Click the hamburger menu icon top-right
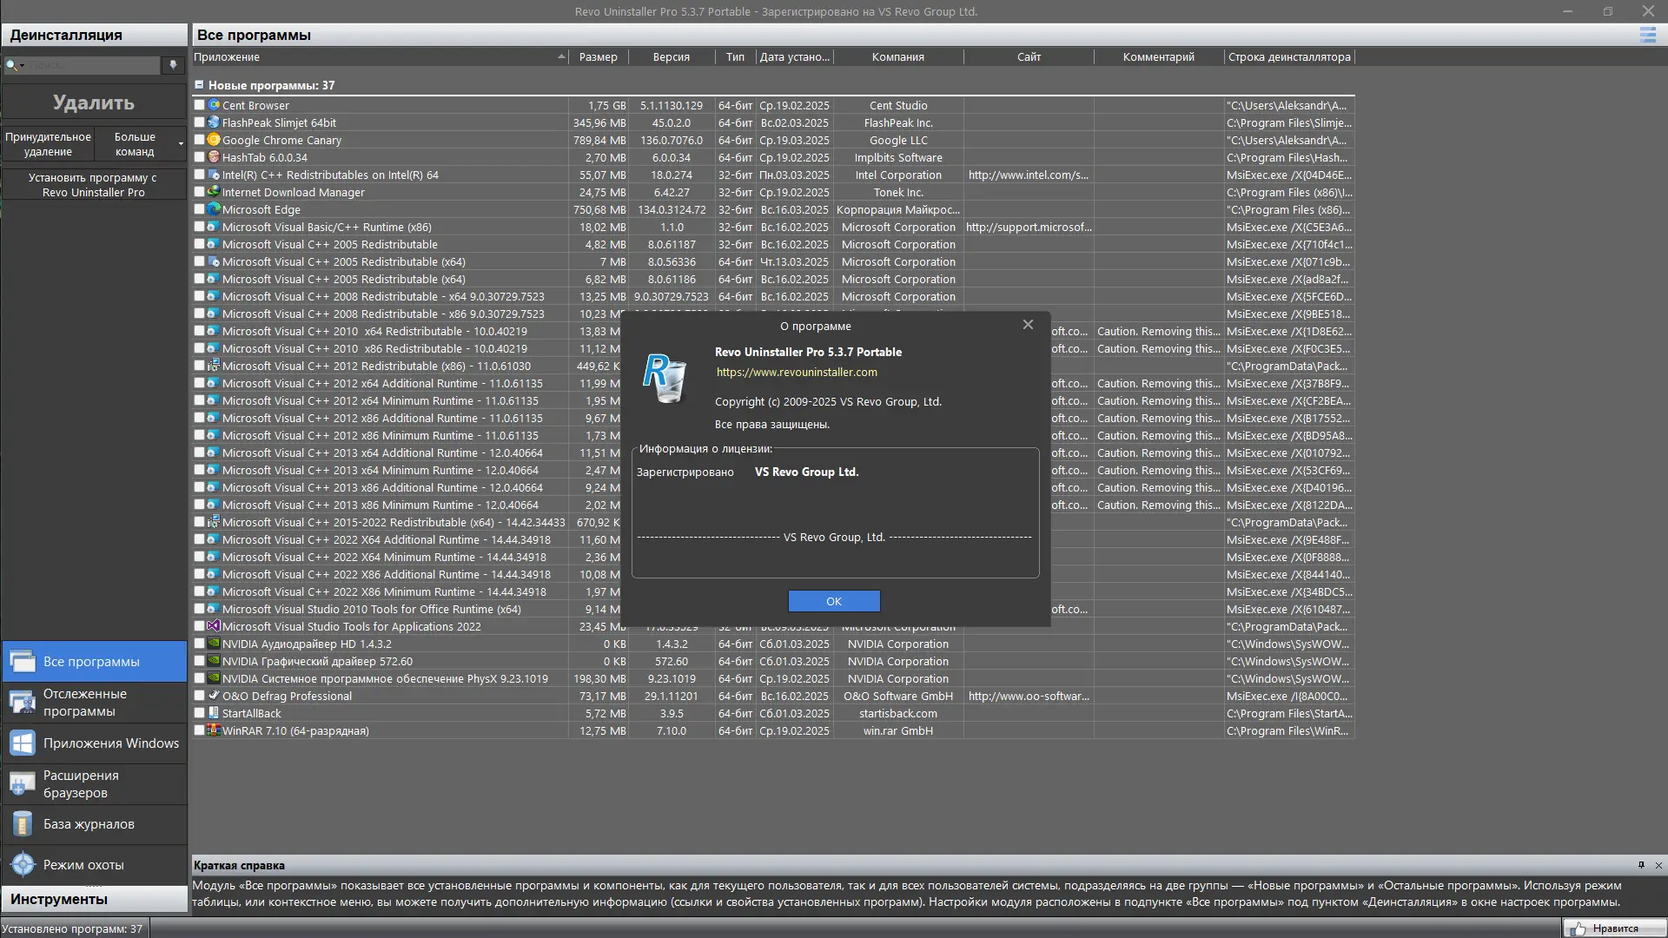Viewport: 1668px width, 938px height. (x=1647, y=35)
